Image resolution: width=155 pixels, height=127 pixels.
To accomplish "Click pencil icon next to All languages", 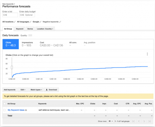I will [x=30, y=22].
